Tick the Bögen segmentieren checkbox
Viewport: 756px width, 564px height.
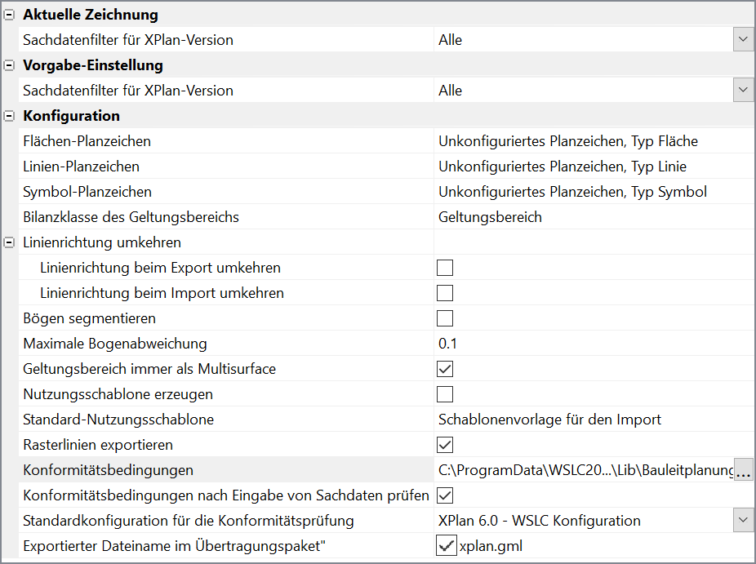(x=445, y=318)
